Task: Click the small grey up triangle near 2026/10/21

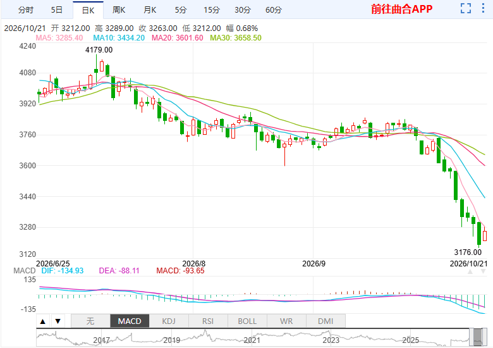Action: pyautogui.click(x=470, y=271)
